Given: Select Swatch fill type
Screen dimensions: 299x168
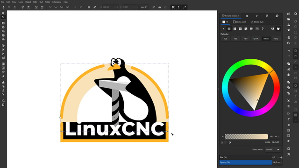Looking at the screenshot, I should 257,29.
